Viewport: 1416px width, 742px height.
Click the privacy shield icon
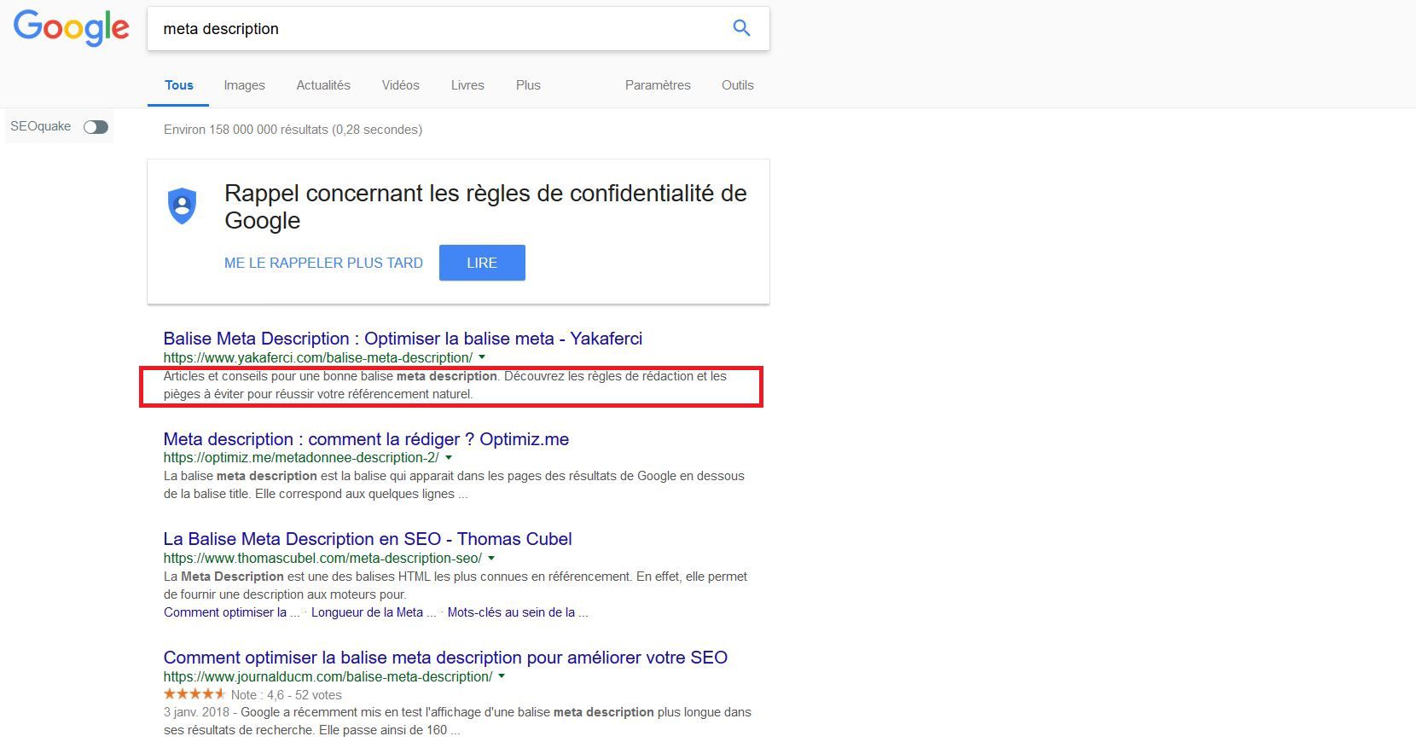point(182,206)
